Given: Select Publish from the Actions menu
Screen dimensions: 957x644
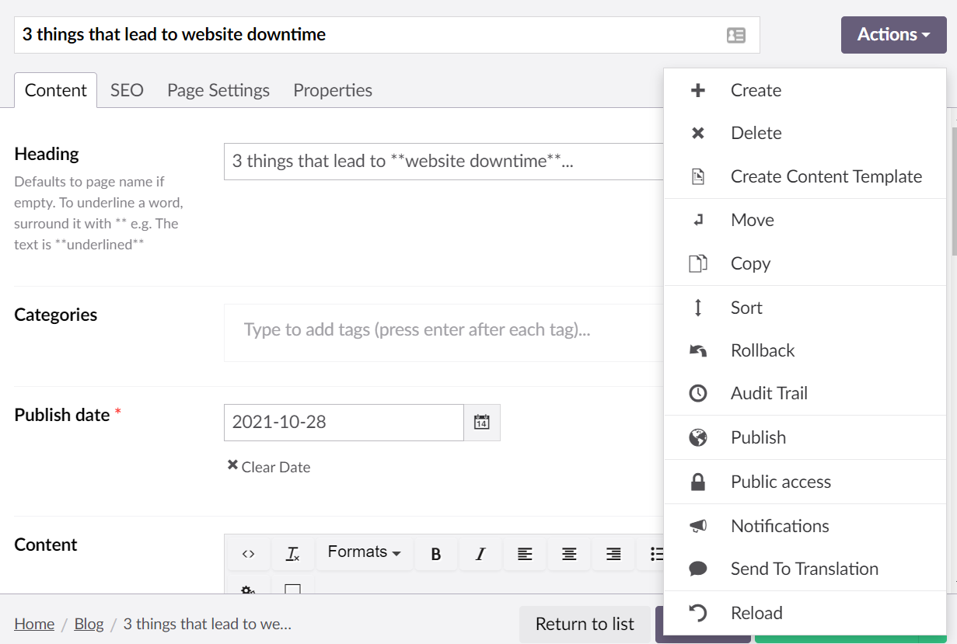Looking at the screenshot, I should (x=757, y=437).
